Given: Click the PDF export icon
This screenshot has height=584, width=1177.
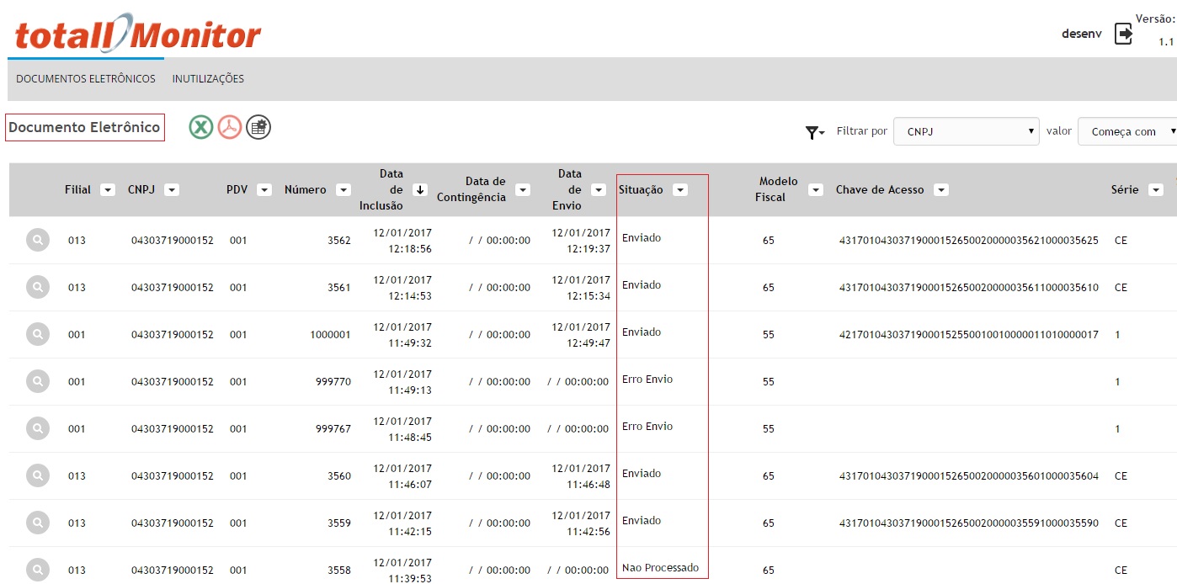Looking at the screenshot, I should coord(230,127).
